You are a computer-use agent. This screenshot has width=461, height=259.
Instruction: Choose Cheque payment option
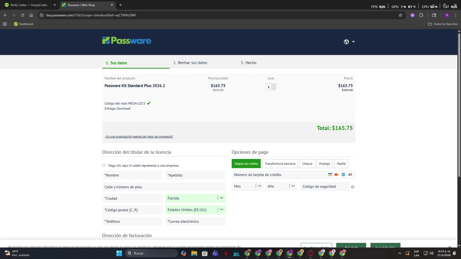click(x=307, y=164)
